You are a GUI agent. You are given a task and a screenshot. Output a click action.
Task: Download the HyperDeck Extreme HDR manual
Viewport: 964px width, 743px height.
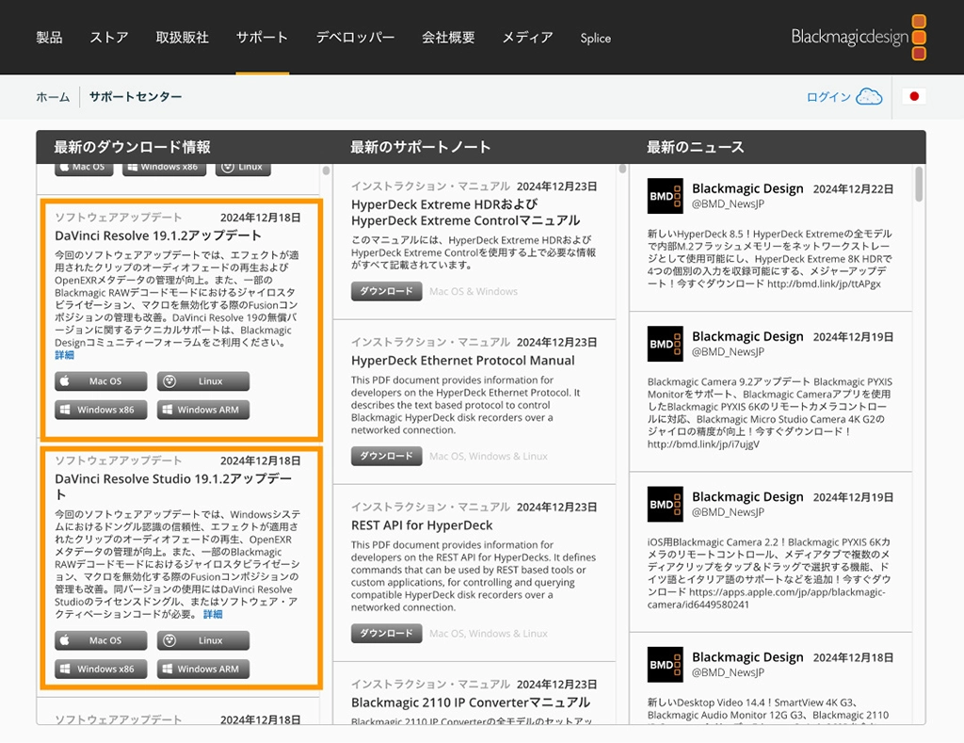point(386,292)
